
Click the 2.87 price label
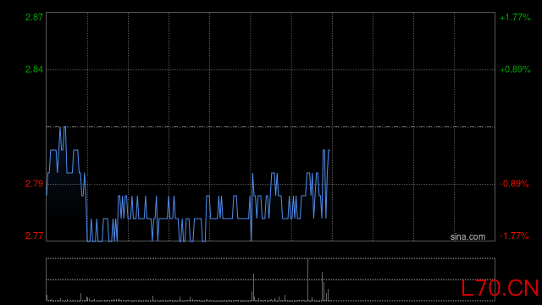34,17
